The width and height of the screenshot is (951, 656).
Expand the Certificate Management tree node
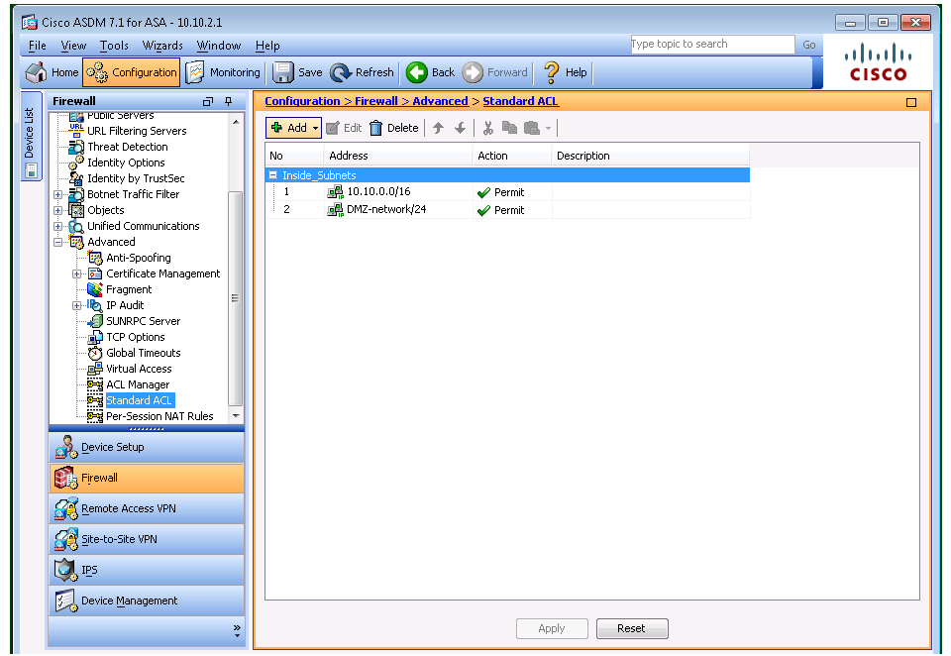[x=77, y=273]
